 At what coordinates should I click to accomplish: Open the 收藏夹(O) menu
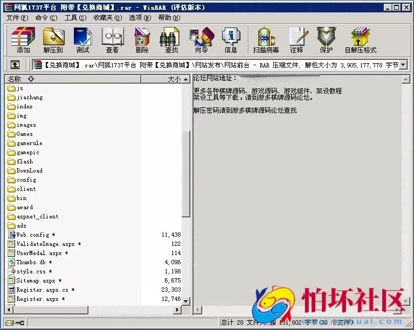coord(108,18)
